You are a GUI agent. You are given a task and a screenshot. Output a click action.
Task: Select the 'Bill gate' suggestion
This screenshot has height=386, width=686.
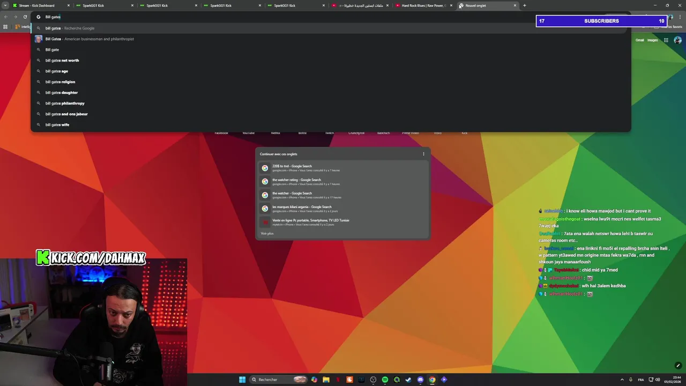[331, 49]
